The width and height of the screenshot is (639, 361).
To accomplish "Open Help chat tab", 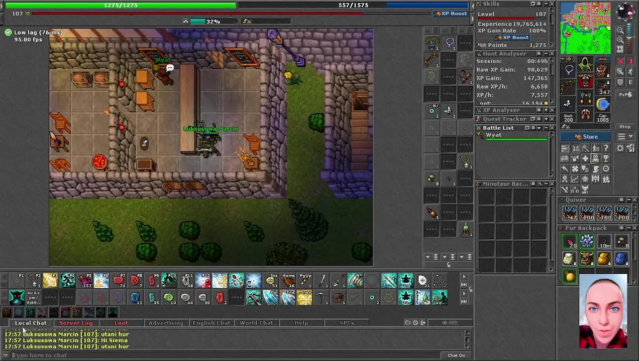I will (x=301, y=323).
